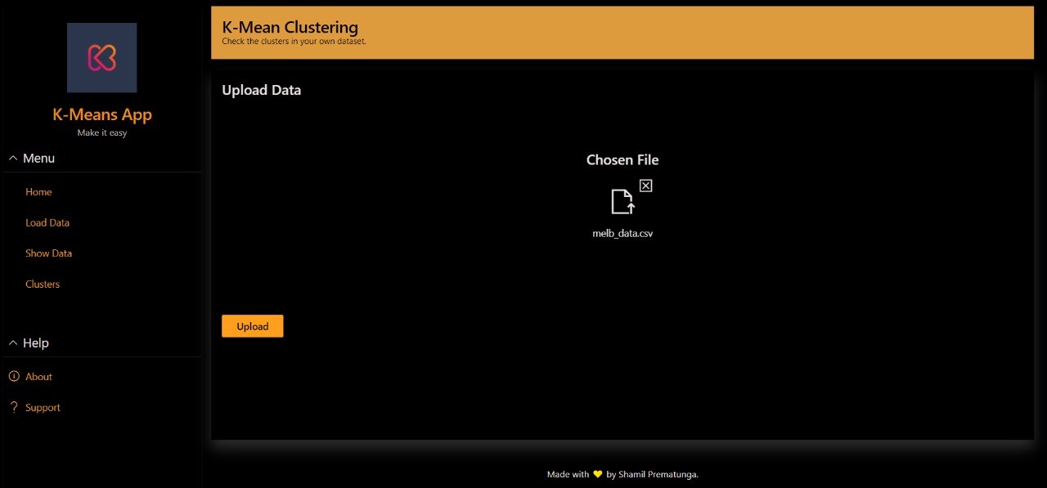Viewport: 1047px width, 488px height.
Task: Click the info icon beside About
Action: (13, 376)
